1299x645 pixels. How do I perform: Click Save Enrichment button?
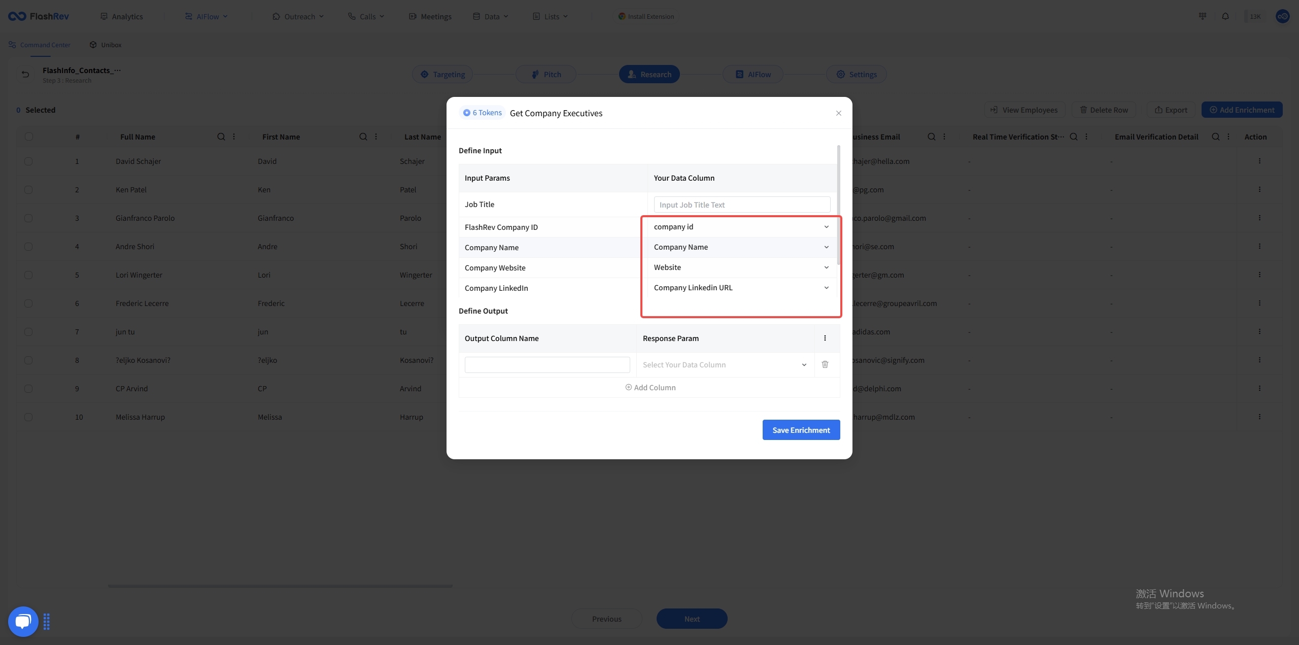(801, 430)
